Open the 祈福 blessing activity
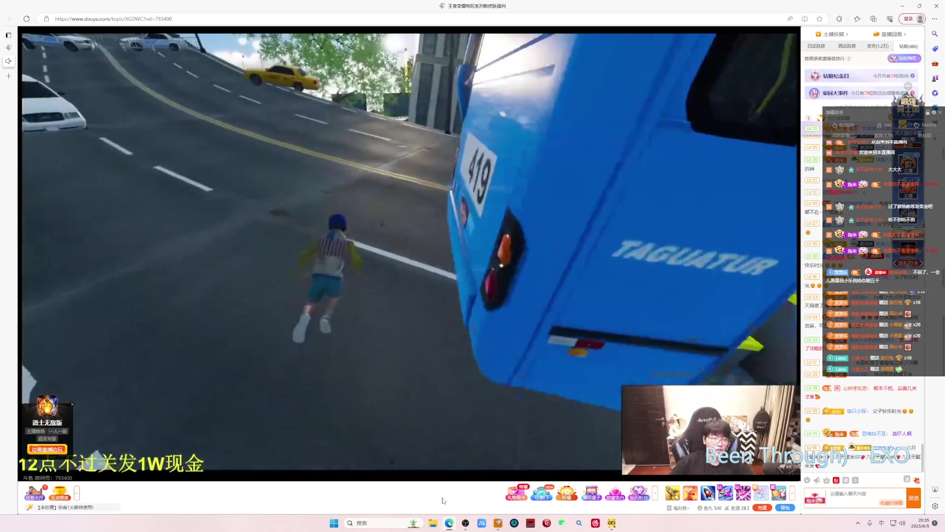945x532 pixels. coord(567,493)
